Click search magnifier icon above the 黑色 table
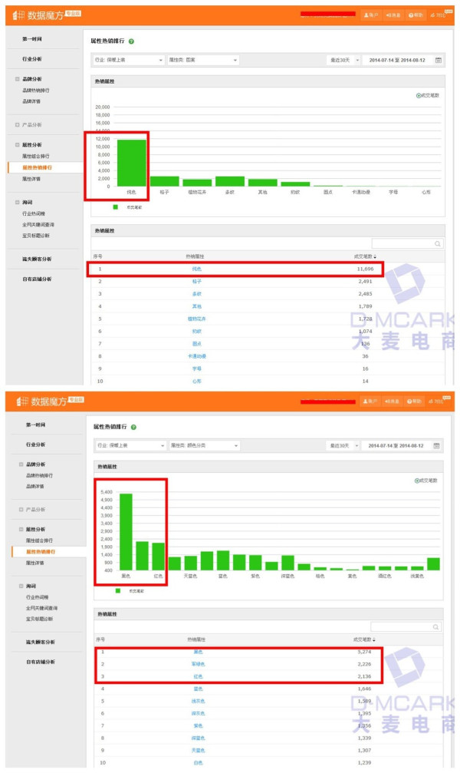Viewport: 460px width, 773px height. (x=436, y=626)
